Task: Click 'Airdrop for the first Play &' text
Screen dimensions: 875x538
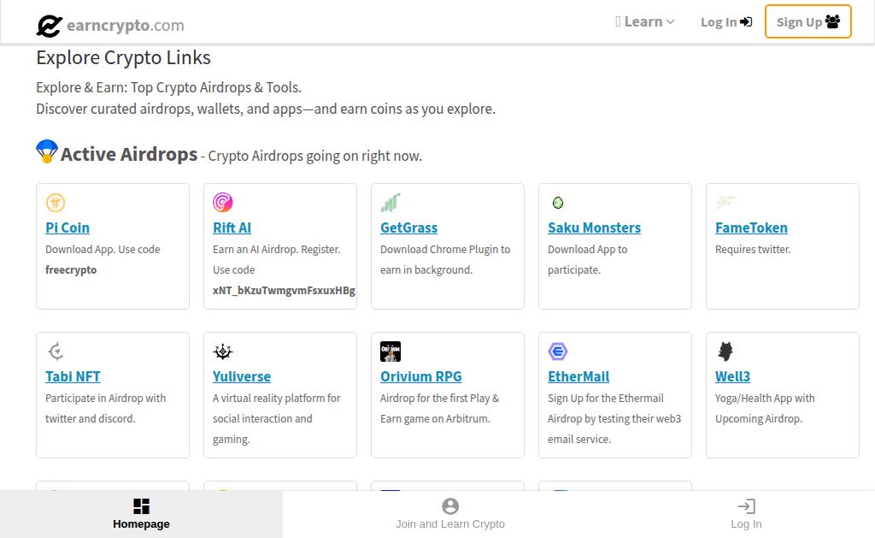Action: (x=440, y=399)
